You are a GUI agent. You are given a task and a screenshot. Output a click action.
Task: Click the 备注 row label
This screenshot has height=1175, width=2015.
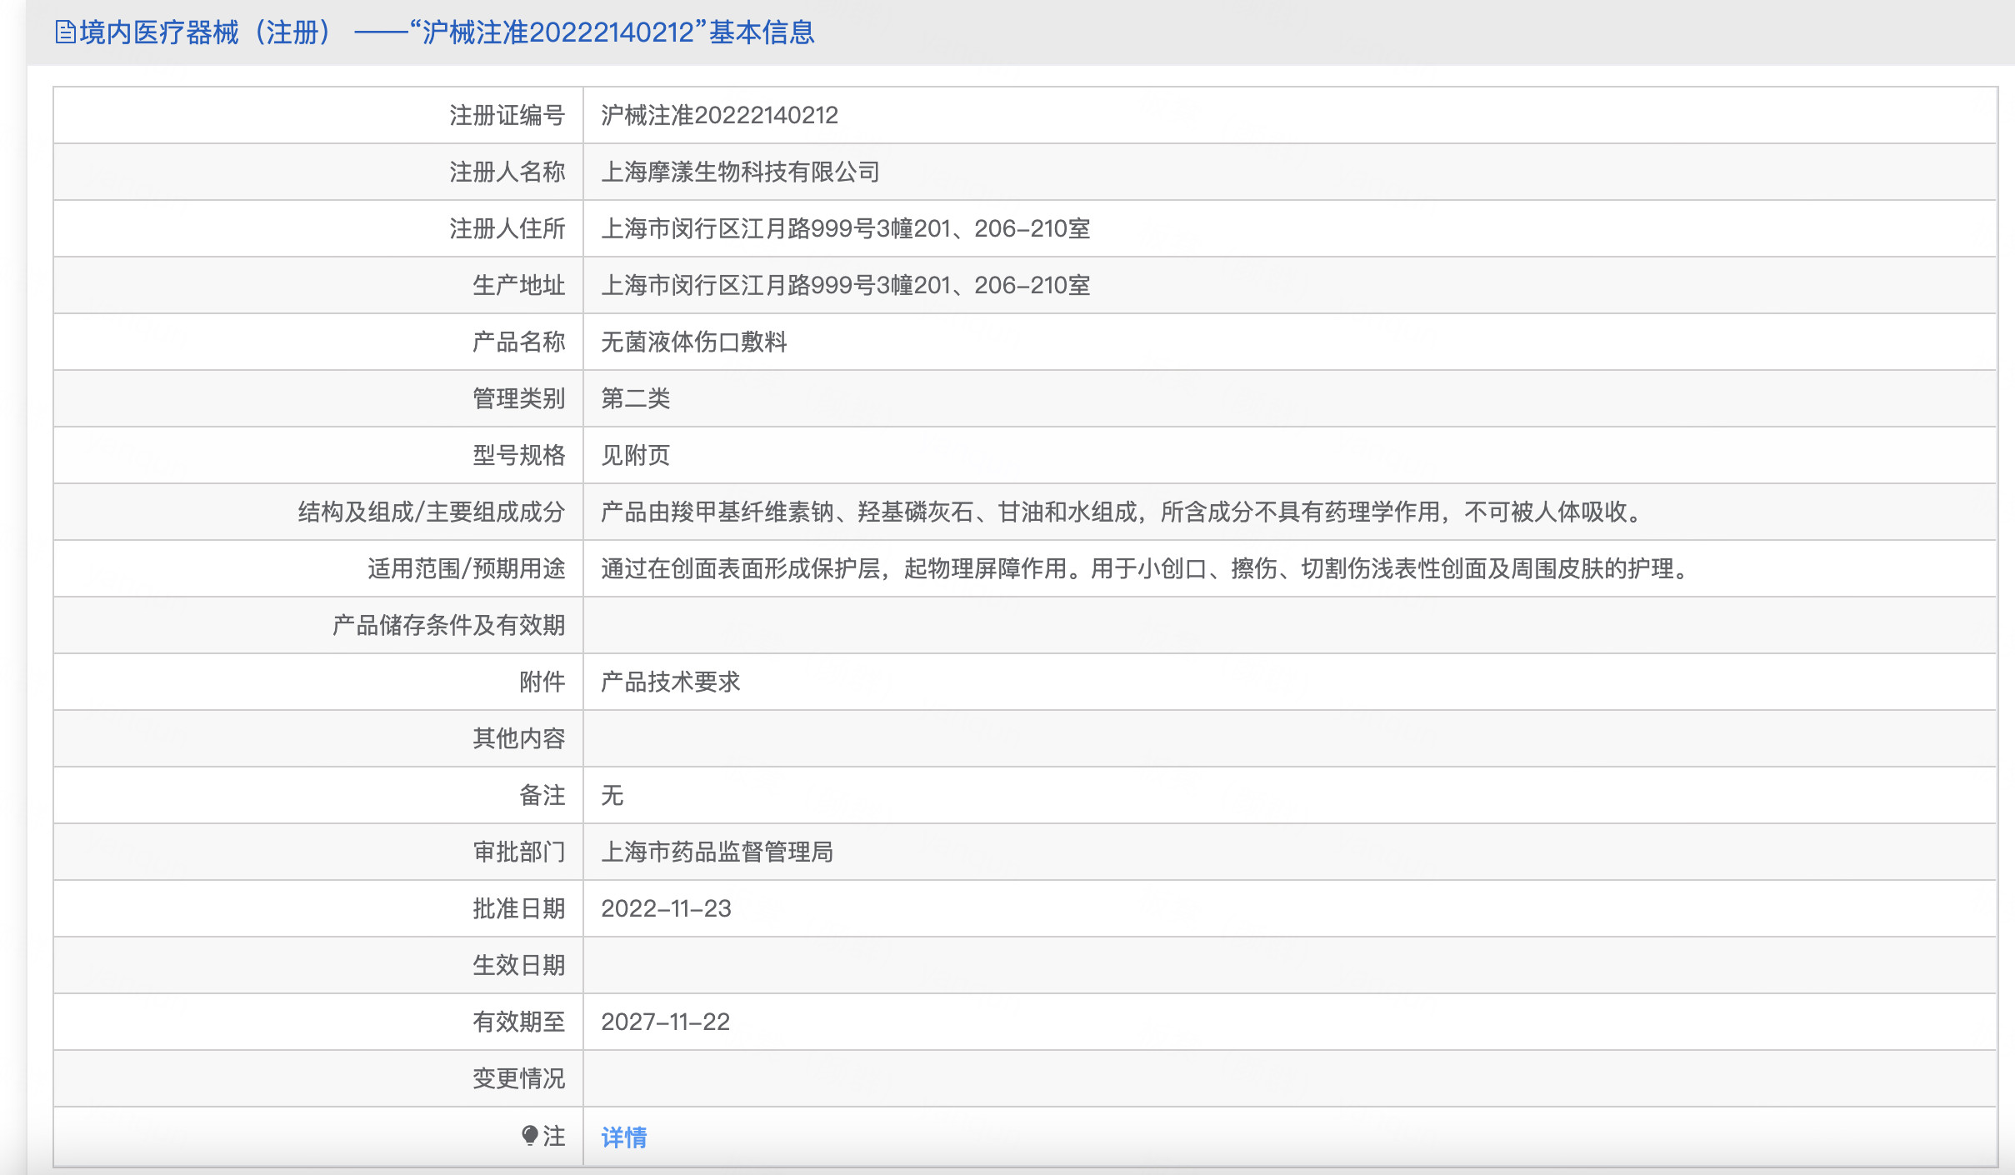point(542,795)
